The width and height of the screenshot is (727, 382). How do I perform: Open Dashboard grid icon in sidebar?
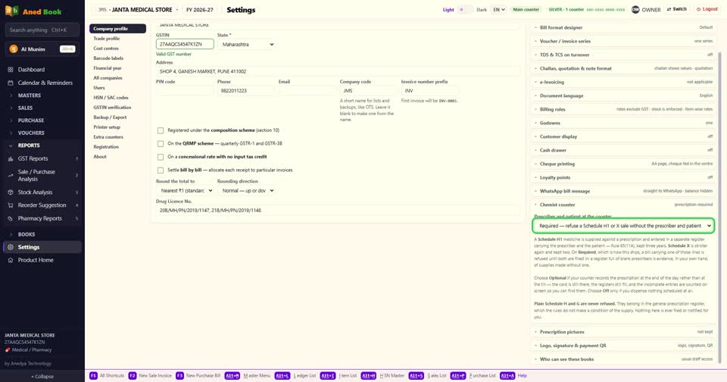(10, 70)
